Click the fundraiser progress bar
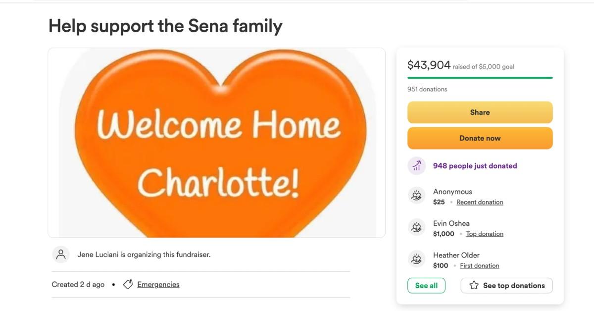 [x=480, y=77]
